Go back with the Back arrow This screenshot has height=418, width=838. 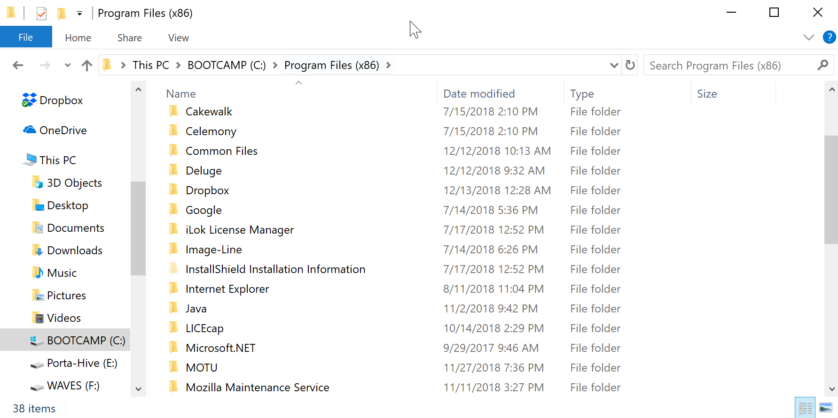pos(18,65)
